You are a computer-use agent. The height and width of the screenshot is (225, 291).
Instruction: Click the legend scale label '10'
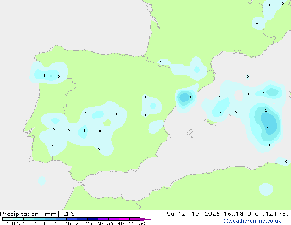(57, 223)
